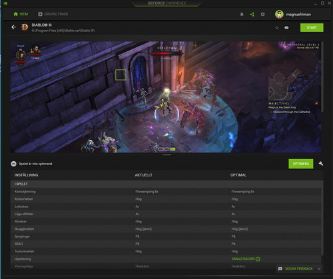Screen dimensions: 333x279
Task: Maximize the GeForce Experience window
Action: click(x=322, y=3)
